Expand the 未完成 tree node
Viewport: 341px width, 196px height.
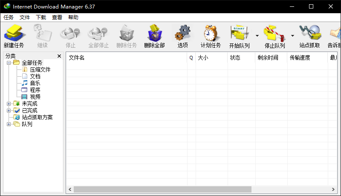pos(9,104)
